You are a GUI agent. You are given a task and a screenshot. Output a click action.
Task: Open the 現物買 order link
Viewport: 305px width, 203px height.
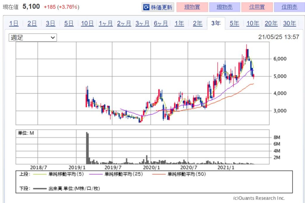192,7
